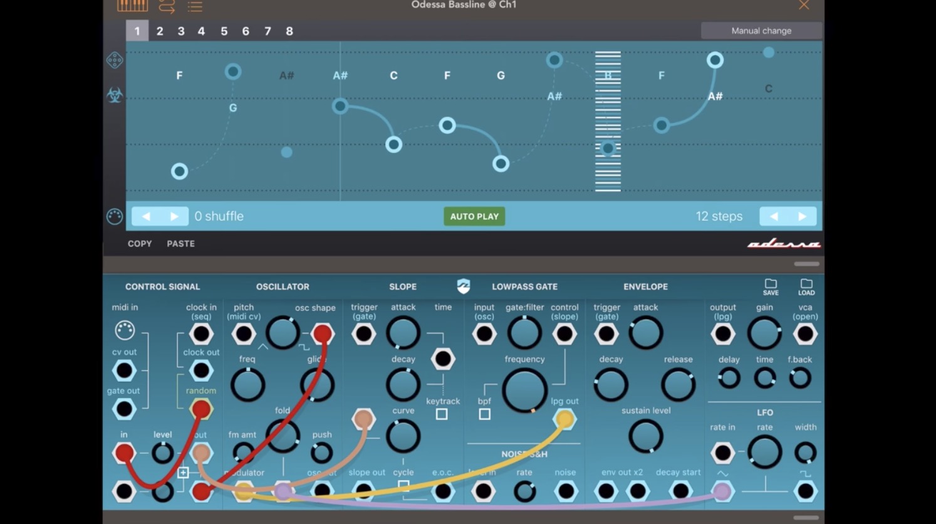Open the list icon in top bar
The height and width of the screenshot is (524, 936).
(195, 6)
